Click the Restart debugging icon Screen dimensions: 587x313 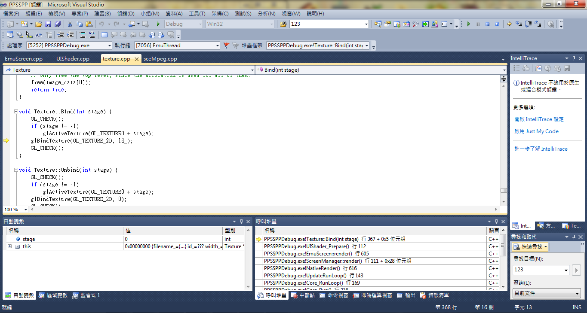point(497,24)
